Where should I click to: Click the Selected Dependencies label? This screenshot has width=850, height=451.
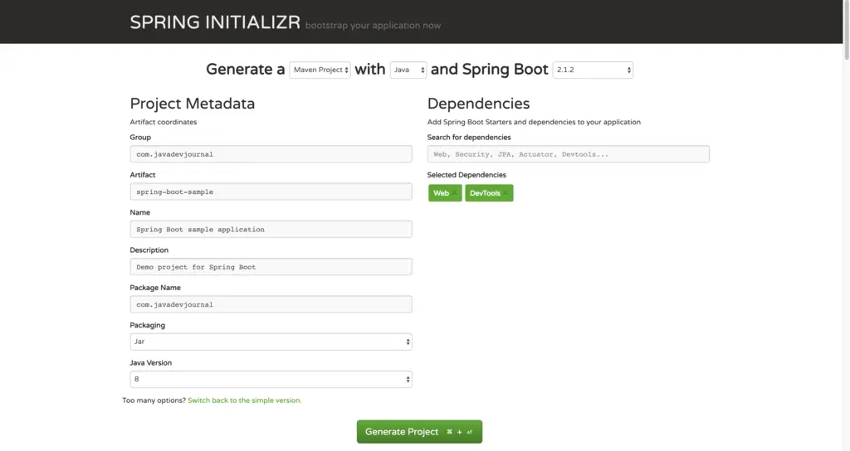[x=467, y=175]
